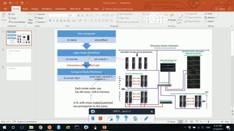Stop the screen recording with orange button
The image size is (234, 131).
coord(101,118)
